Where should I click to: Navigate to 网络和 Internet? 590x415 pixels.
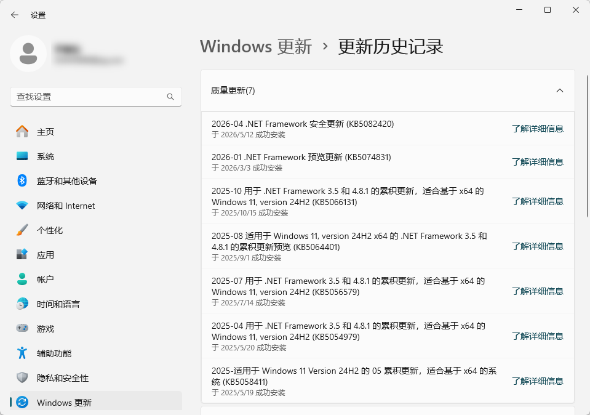pos(96,206)
